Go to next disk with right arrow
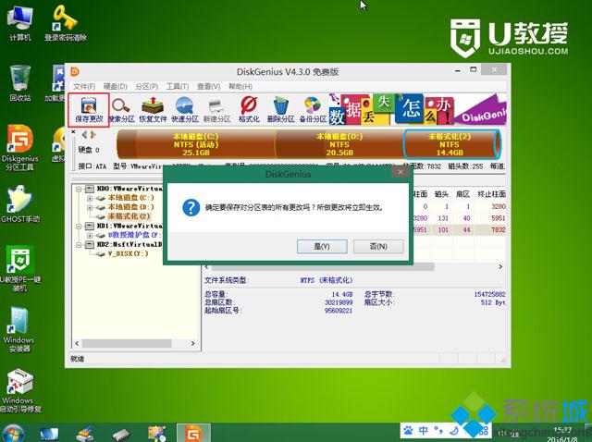The width and height of the screenshot is (592, 442). tap(92, 134)
